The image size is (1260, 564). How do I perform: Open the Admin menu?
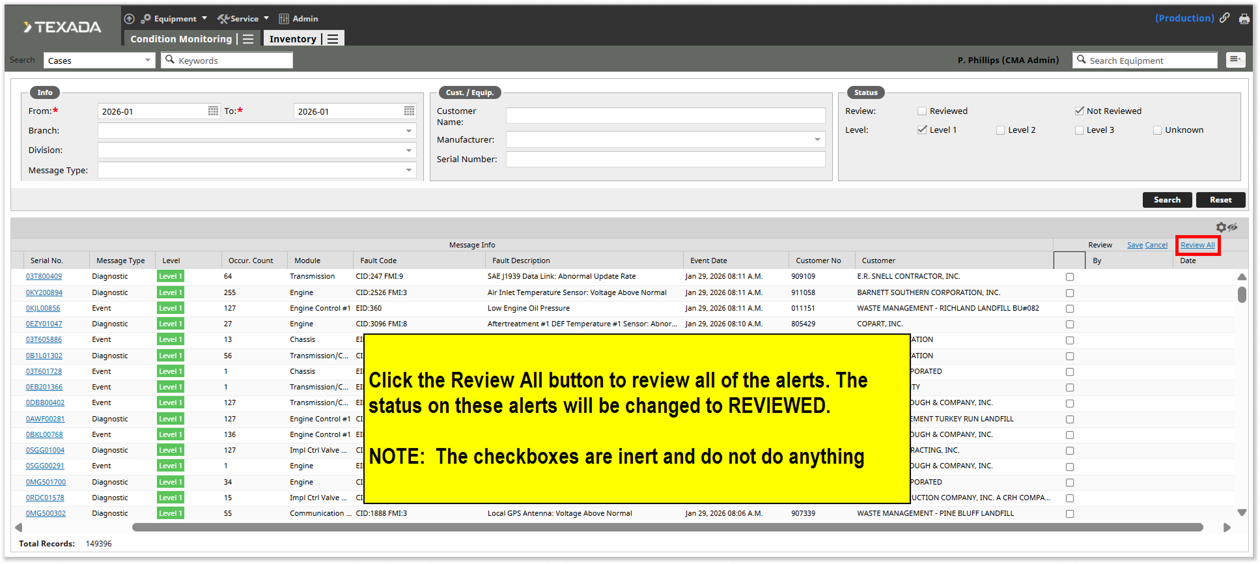[299, 19]
